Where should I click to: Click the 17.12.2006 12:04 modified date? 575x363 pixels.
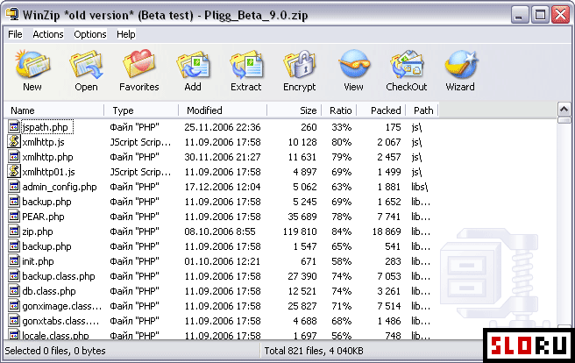223,187
